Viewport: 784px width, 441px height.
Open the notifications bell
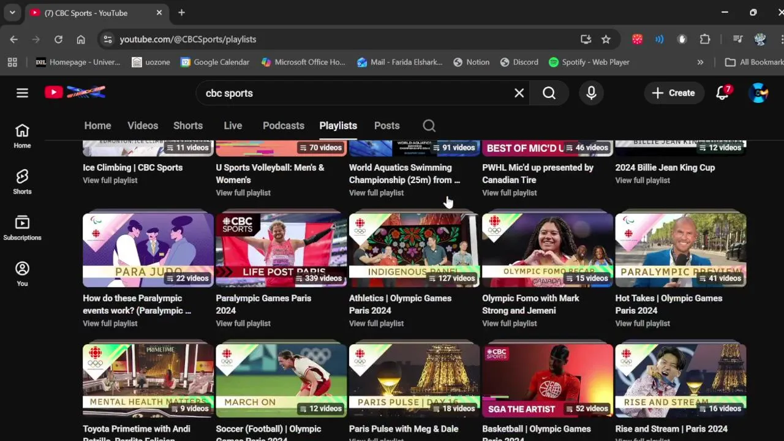(x=723, y=93)
